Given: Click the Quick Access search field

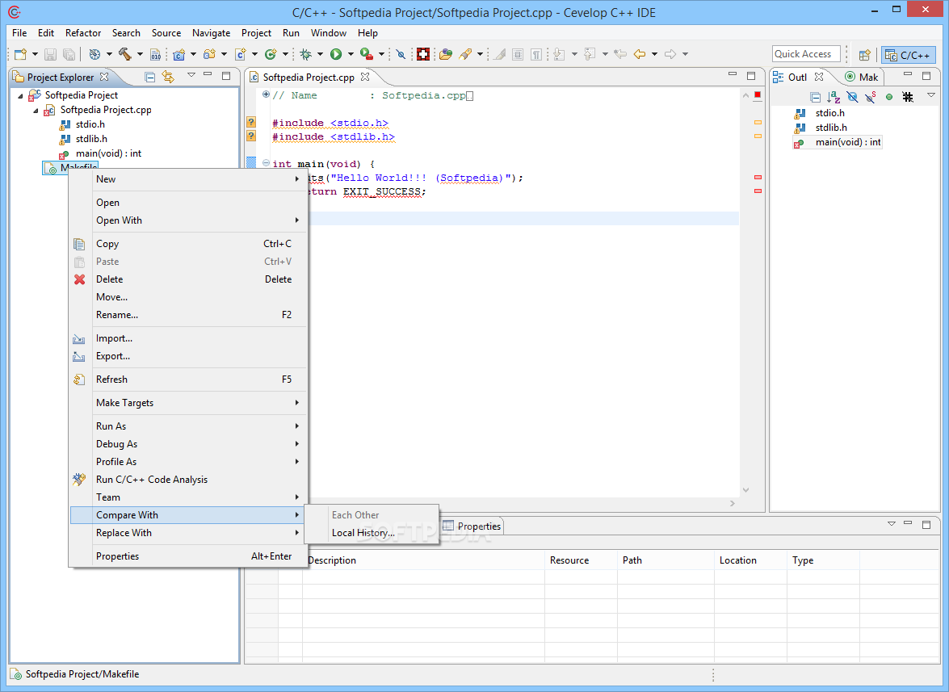Looking at the screenshot, I should coord(806,54).
